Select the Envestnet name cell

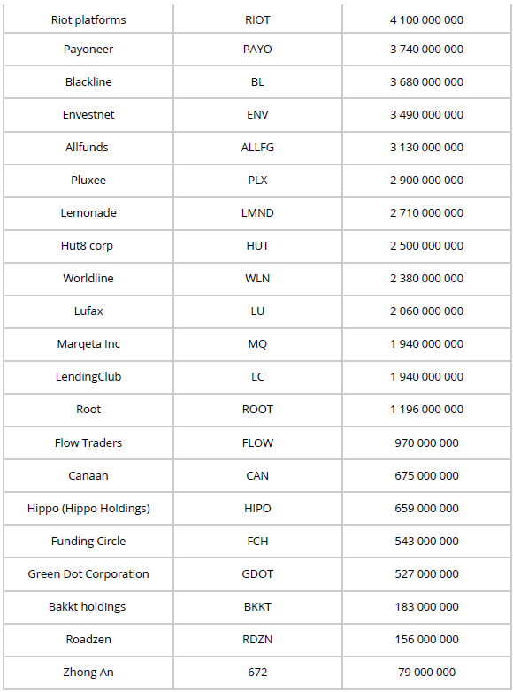pyautogui.click(x=88, y=115)
